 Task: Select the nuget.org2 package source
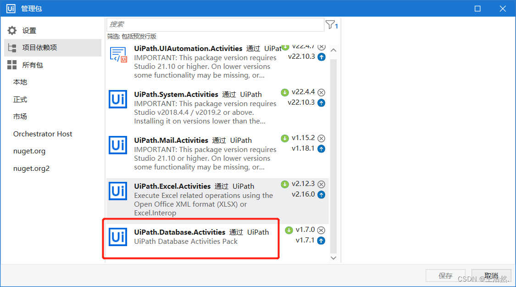pos(31,168)
